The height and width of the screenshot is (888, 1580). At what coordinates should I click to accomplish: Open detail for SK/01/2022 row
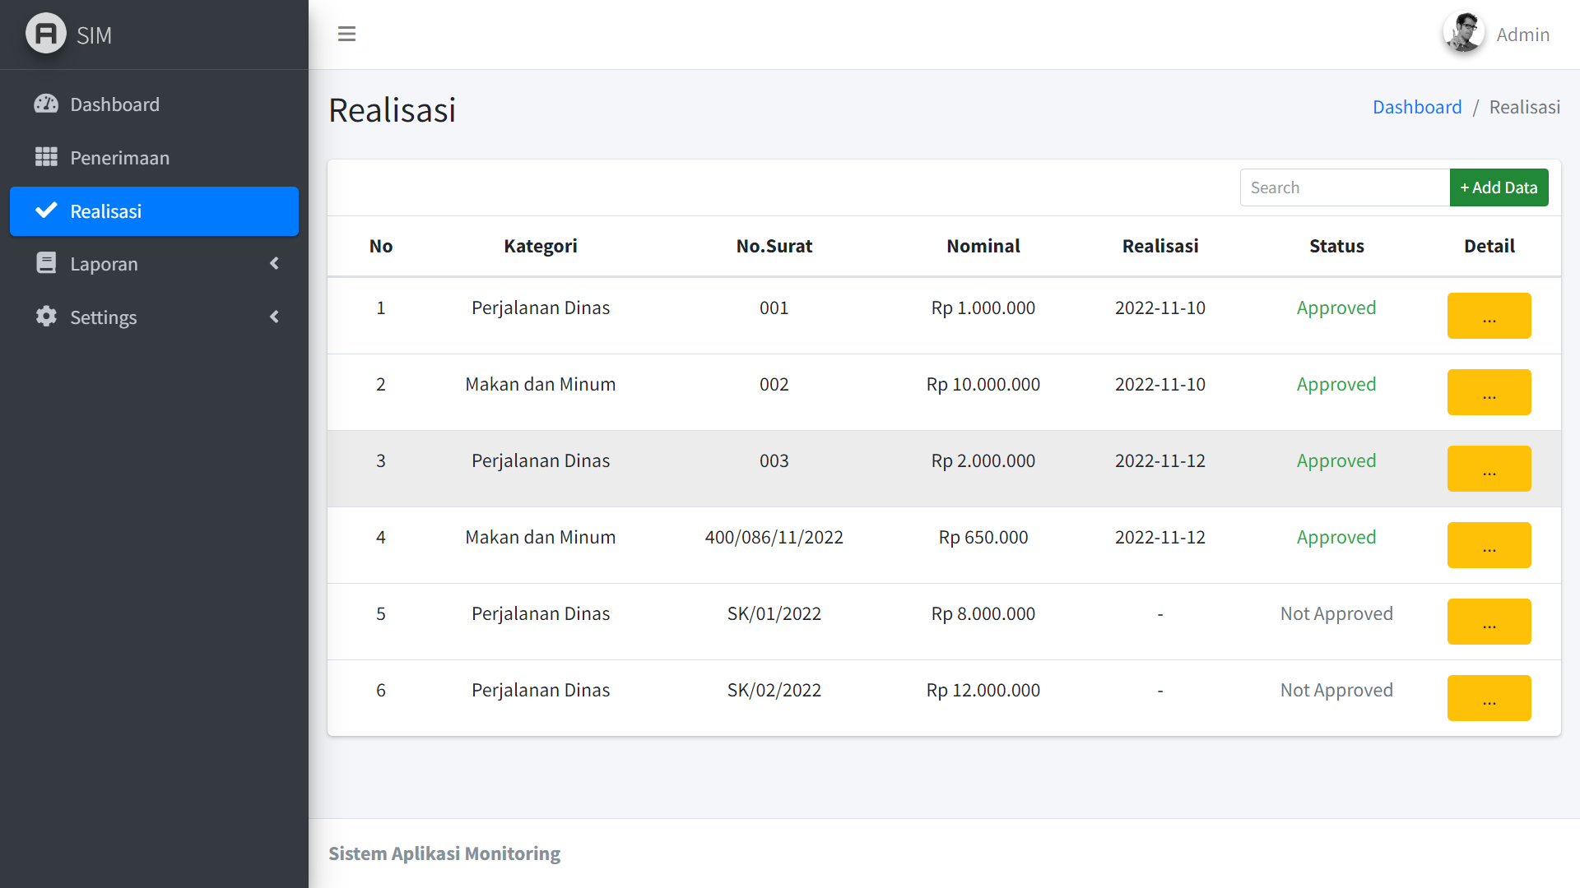point(1489,622)
